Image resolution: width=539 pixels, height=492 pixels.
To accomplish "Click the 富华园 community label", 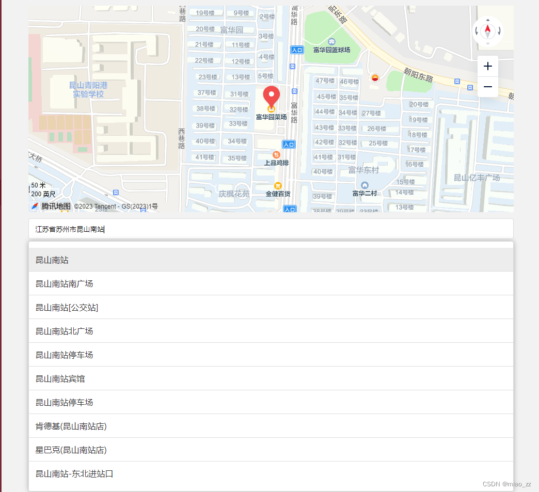I will (x=232, y=30).
